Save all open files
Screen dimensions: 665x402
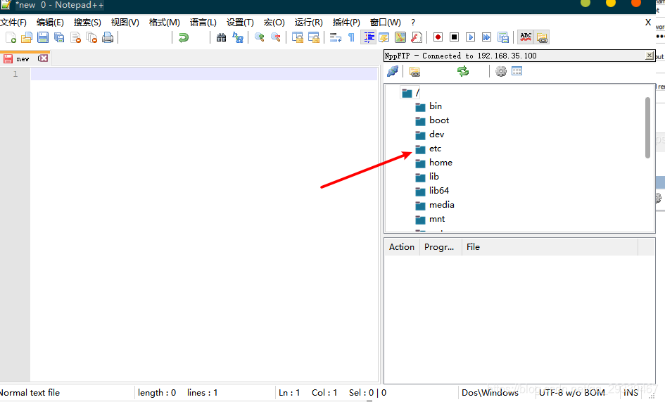pos(59,37)
